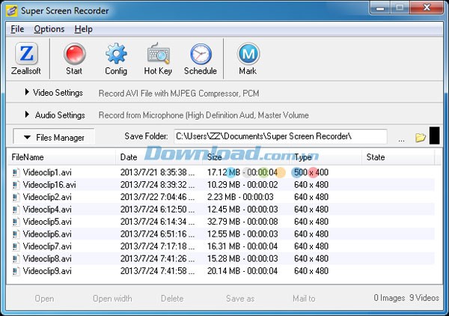Open the Hot Key keyboard icon
This screenshot has width=449, height=316.
(158, 54)
